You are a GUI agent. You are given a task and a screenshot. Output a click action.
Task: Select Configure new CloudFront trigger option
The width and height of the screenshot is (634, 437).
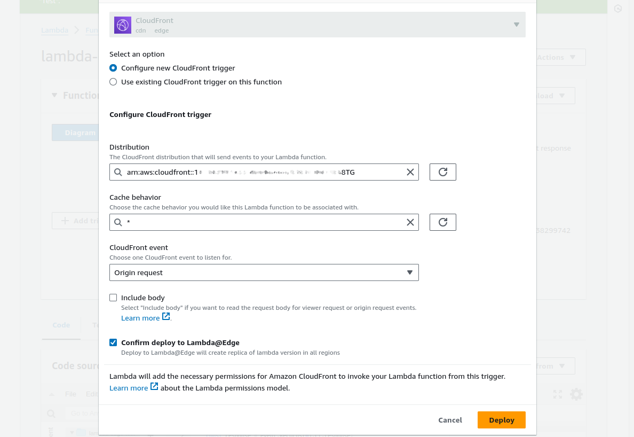(113, 68)
